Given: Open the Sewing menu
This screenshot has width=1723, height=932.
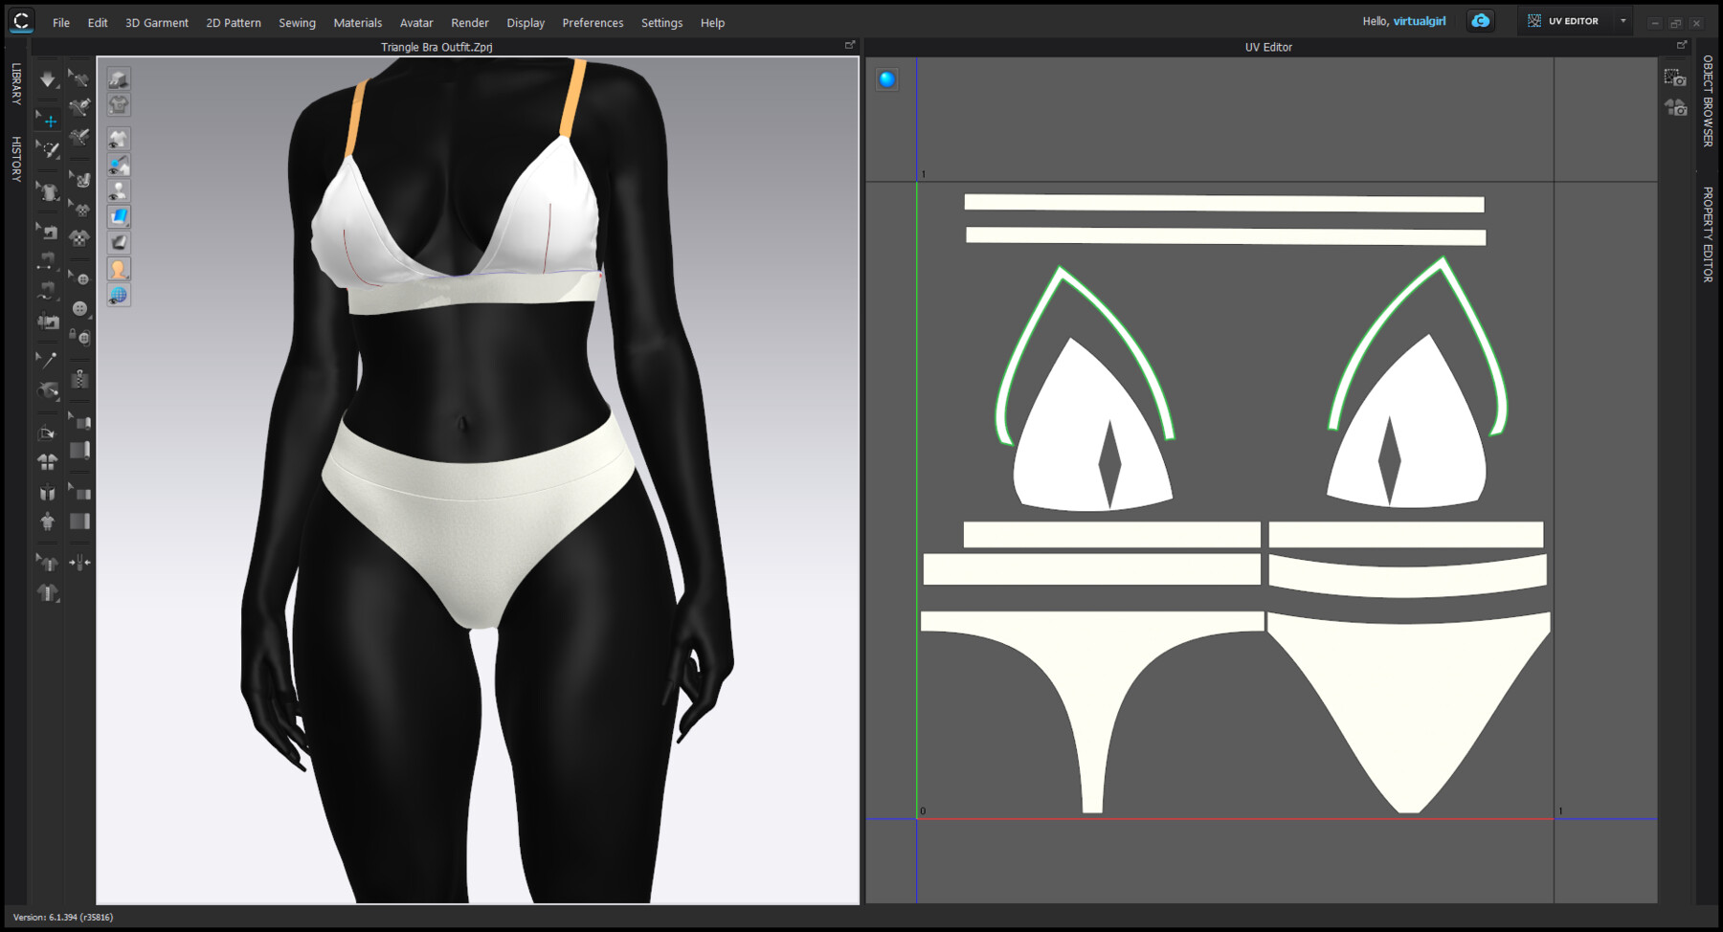Looking at the screenshot, I should [x=297, y=22].
